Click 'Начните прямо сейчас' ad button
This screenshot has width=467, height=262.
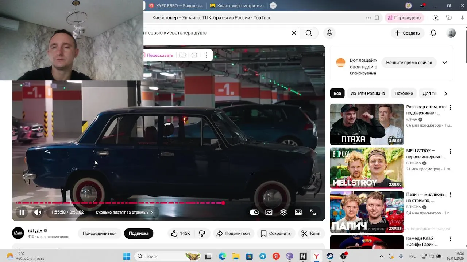409,63
